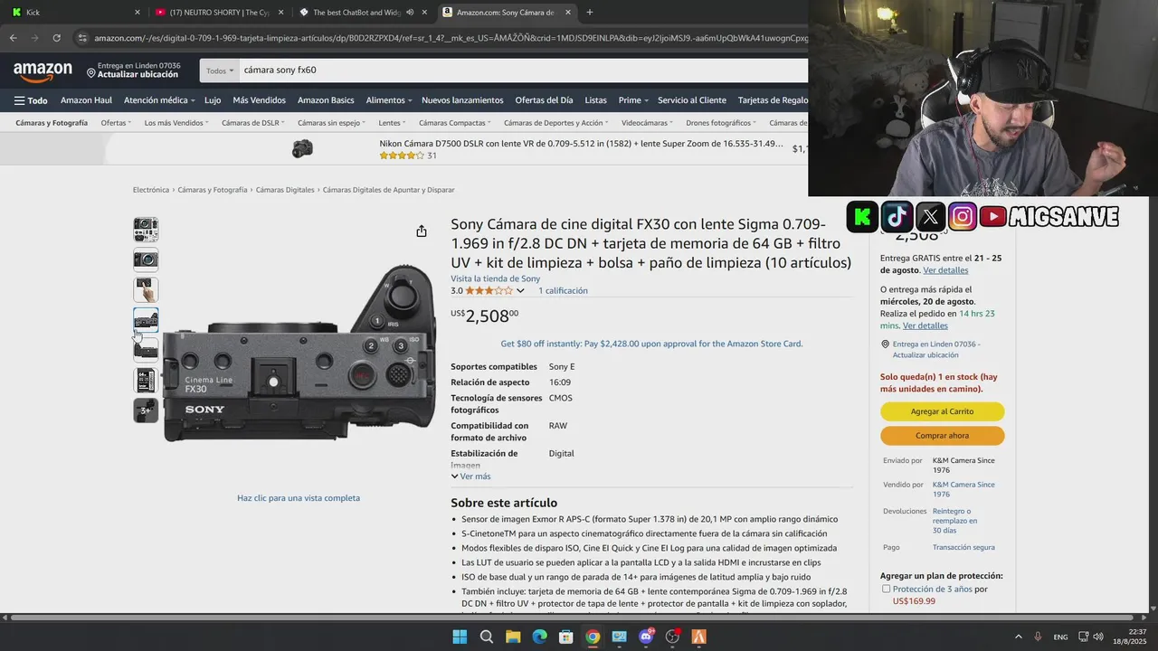Click the Cámaras Digitales breadcrumb
This screenshot has height=651, width=1158.
tap(285, 190)
